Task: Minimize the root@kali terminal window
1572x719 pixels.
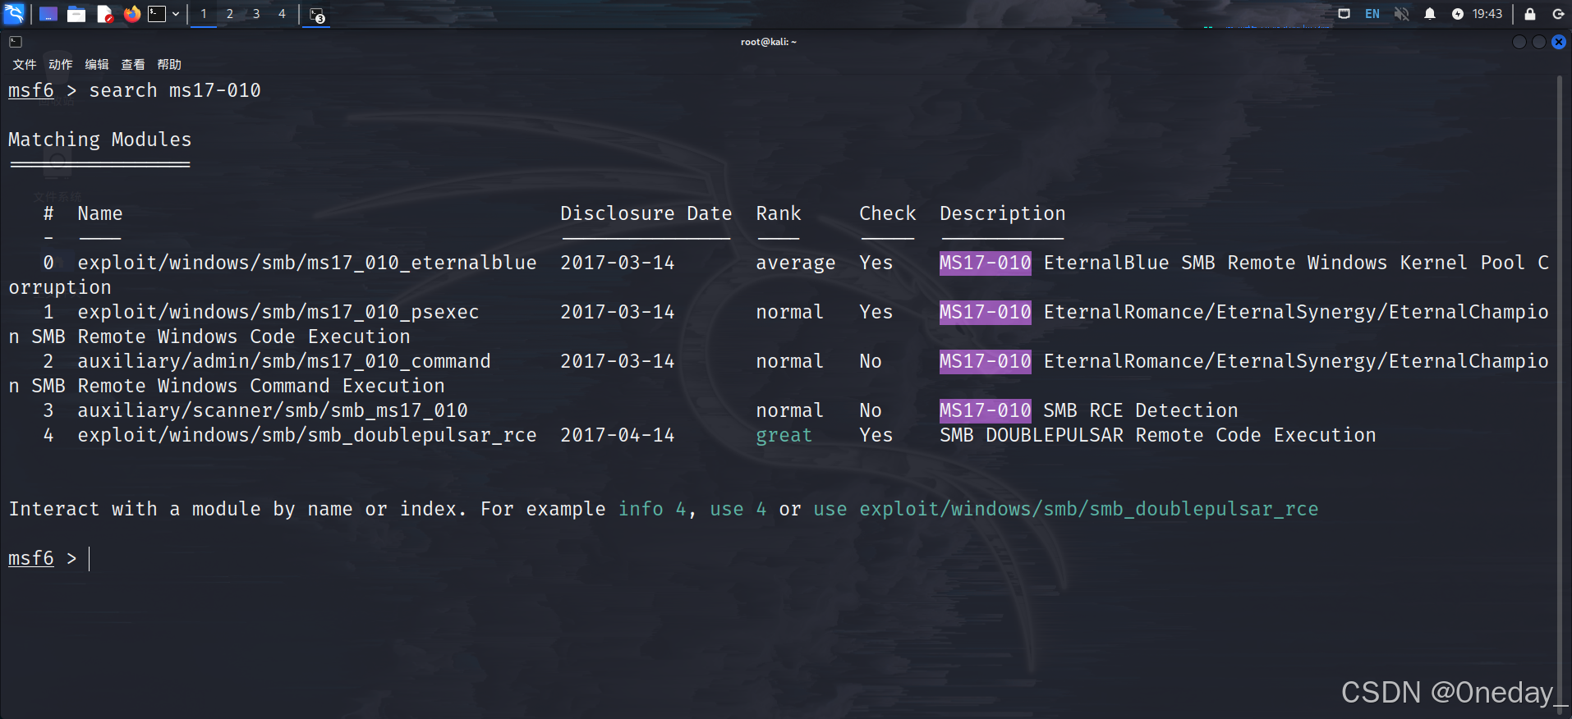Action: [1519, 42]
